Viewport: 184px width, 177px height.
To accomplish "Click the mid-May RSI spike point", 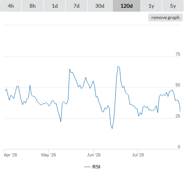I will coord(69,69).
